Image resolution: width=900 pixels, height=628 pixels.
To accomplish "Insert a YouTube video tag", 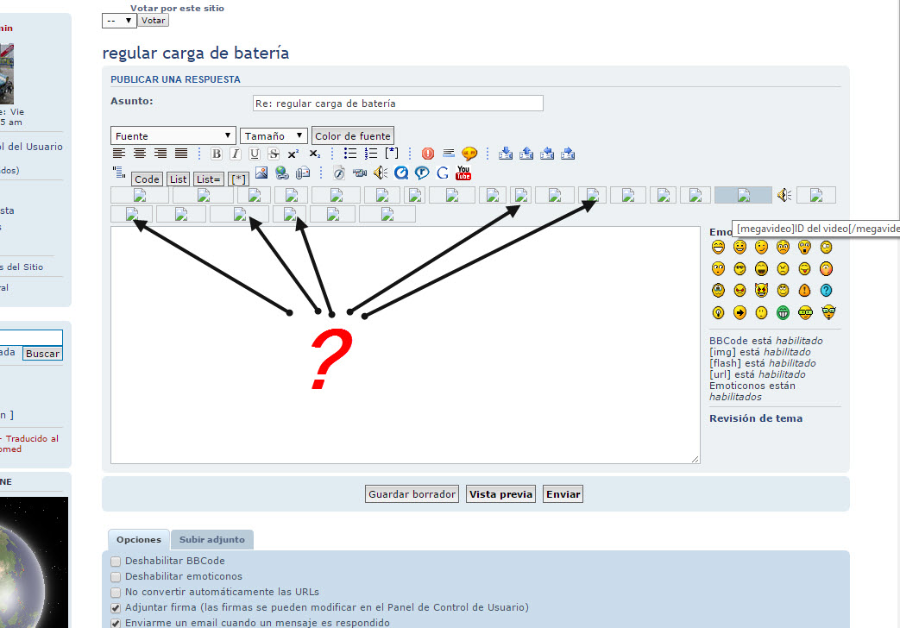I will (x=463, y=173).
